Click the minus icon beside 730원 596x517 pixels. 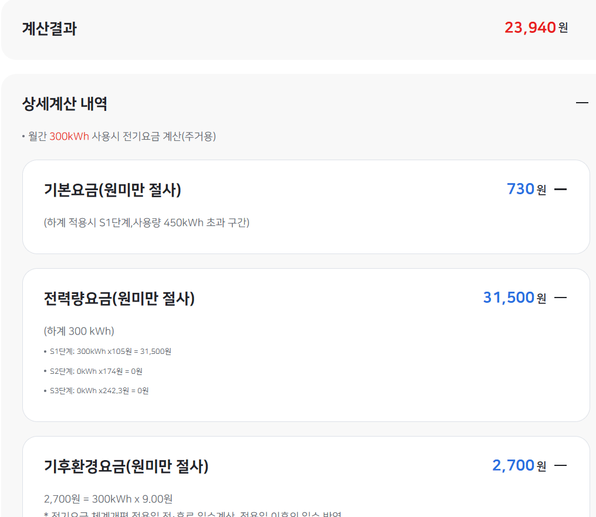pyautogui.click(x=561, y=189)
